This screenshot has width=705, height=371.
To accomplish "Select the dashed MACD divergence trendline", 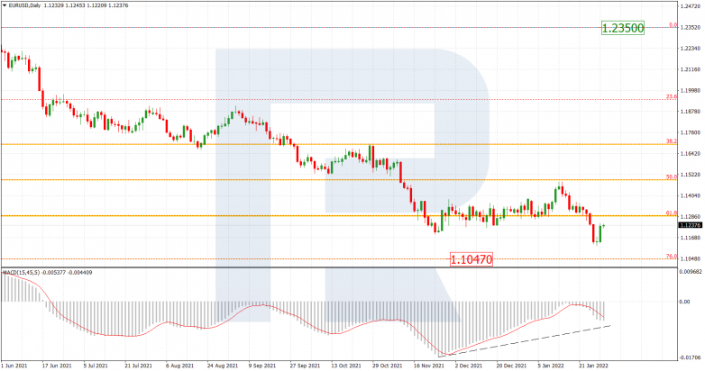I will click(x=524, y=341).
